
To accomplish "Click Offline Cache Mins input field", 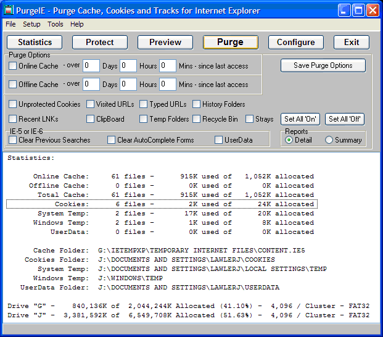I will 168,85.
